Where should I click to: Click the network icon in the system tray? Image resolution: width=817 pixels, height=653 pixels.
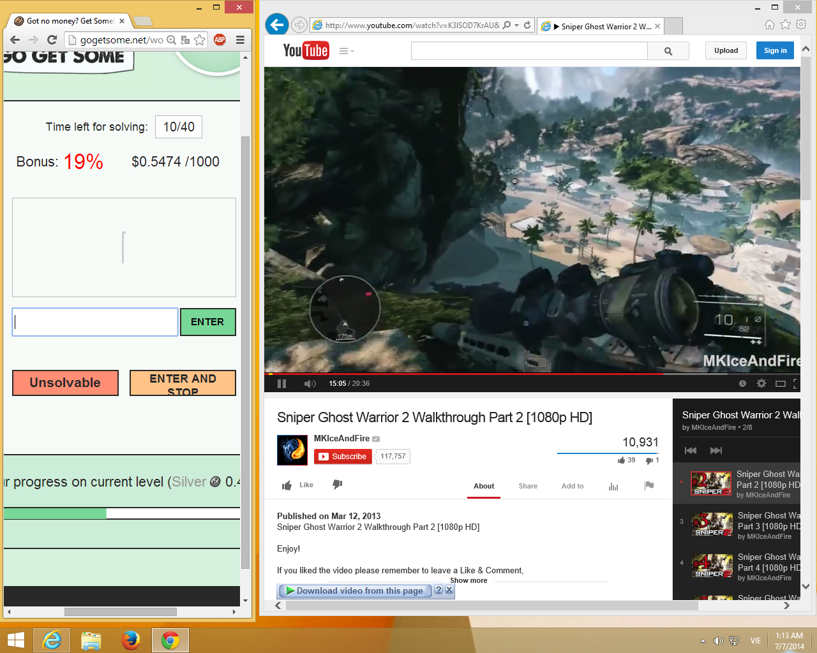coord(734,641)
